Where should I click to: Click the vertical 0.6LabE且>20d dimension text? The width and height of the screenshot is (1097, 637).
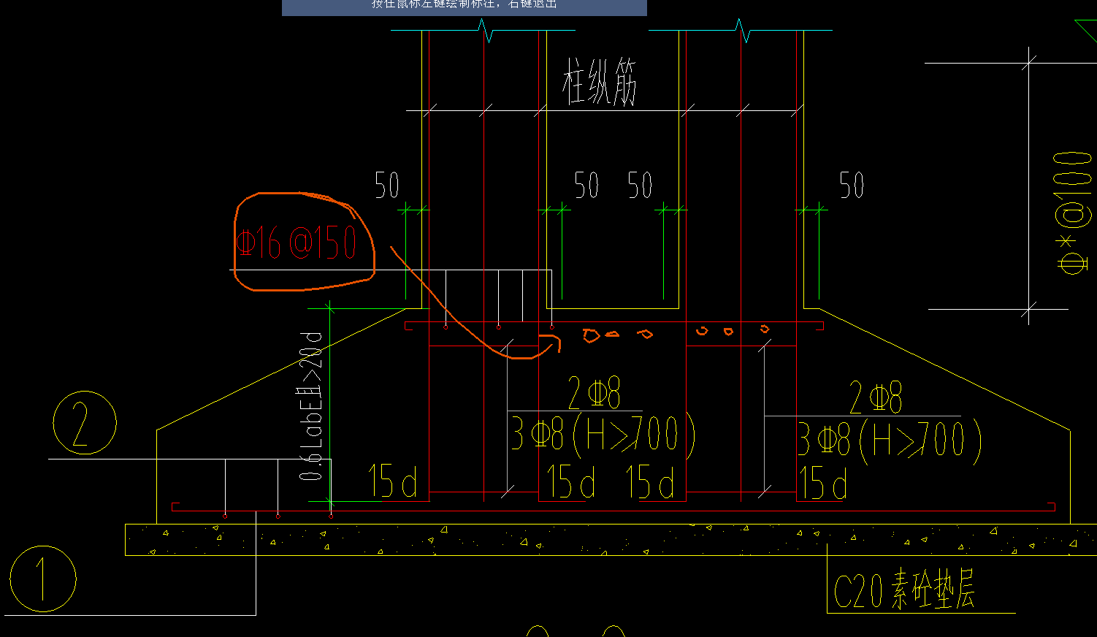click(311, 405)
